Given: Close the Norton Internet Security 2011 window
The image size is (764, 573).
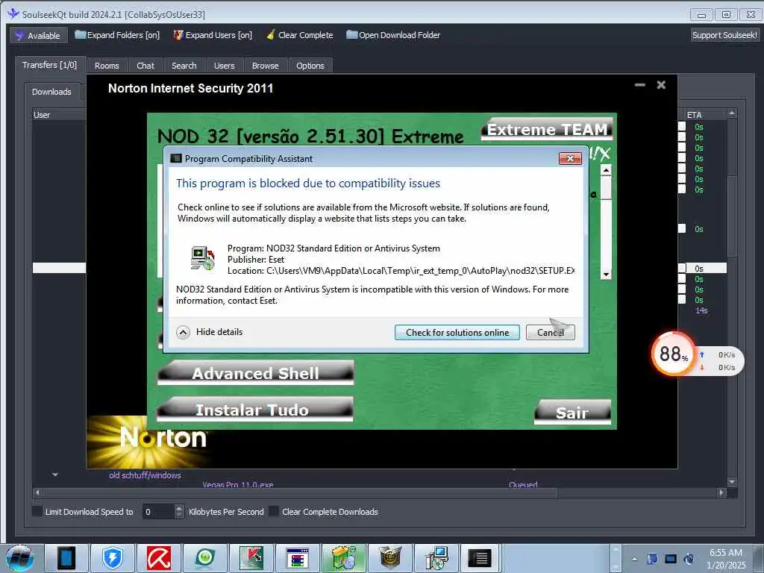Looking at the screenshot, I should (661, 85).
